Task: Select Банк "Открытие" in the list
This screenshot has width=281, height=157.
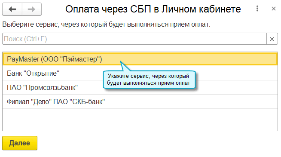Action: pyautogui.click(x=140, y=73)
